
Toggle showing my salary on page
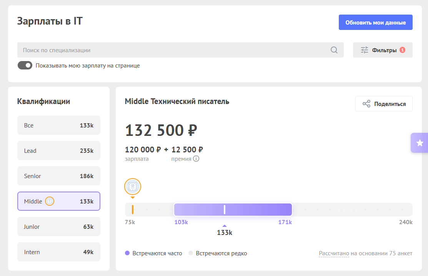click(25, 65)
